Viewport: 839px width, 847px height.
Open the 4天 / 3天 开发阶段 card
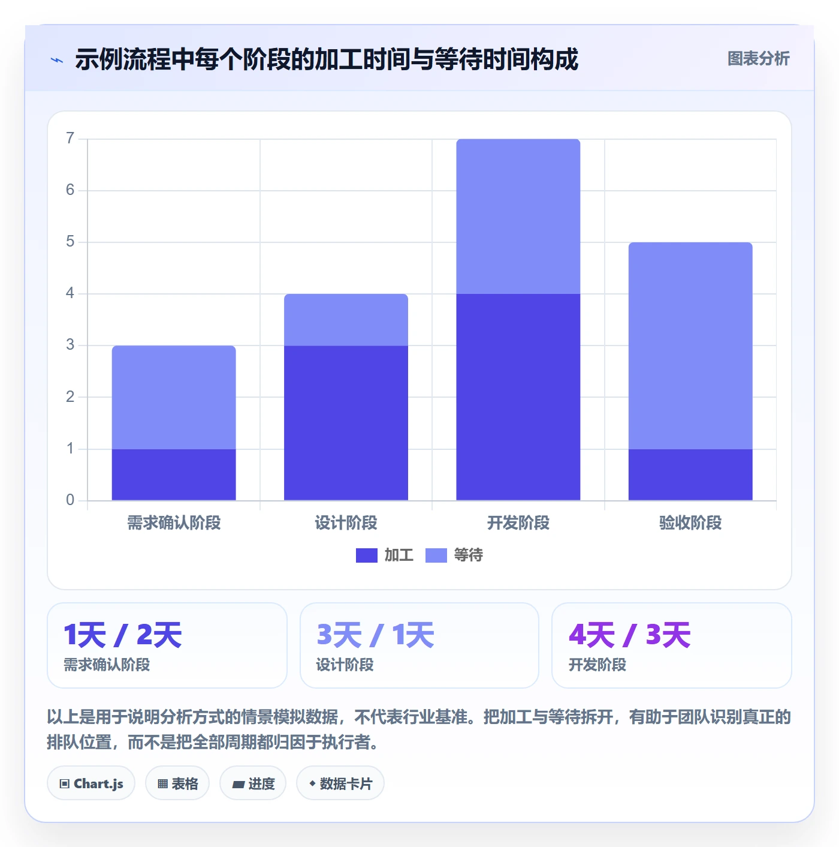click(672, 645)
